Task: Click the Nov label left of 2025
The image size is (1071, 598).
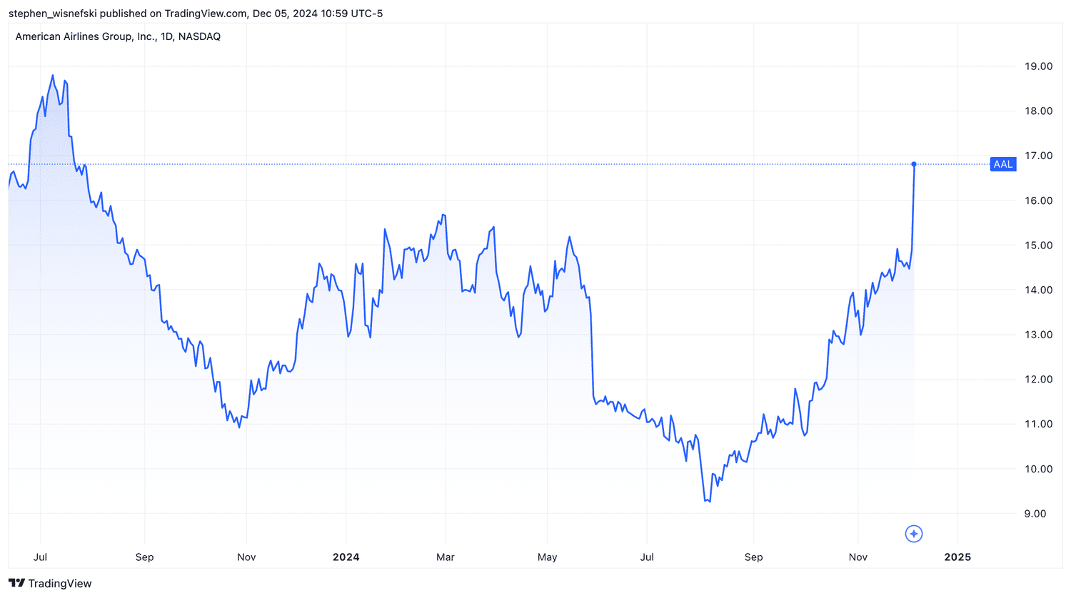Action: tap(858, 557)
